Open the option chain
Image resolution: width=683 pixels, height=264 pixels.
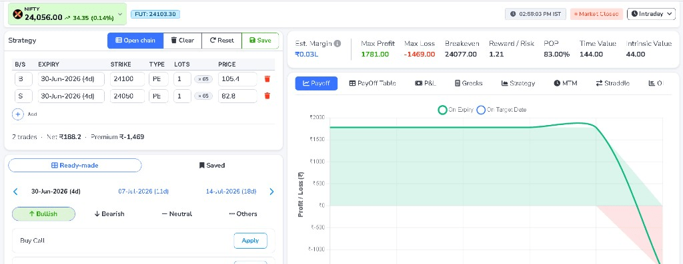[135, 41]
